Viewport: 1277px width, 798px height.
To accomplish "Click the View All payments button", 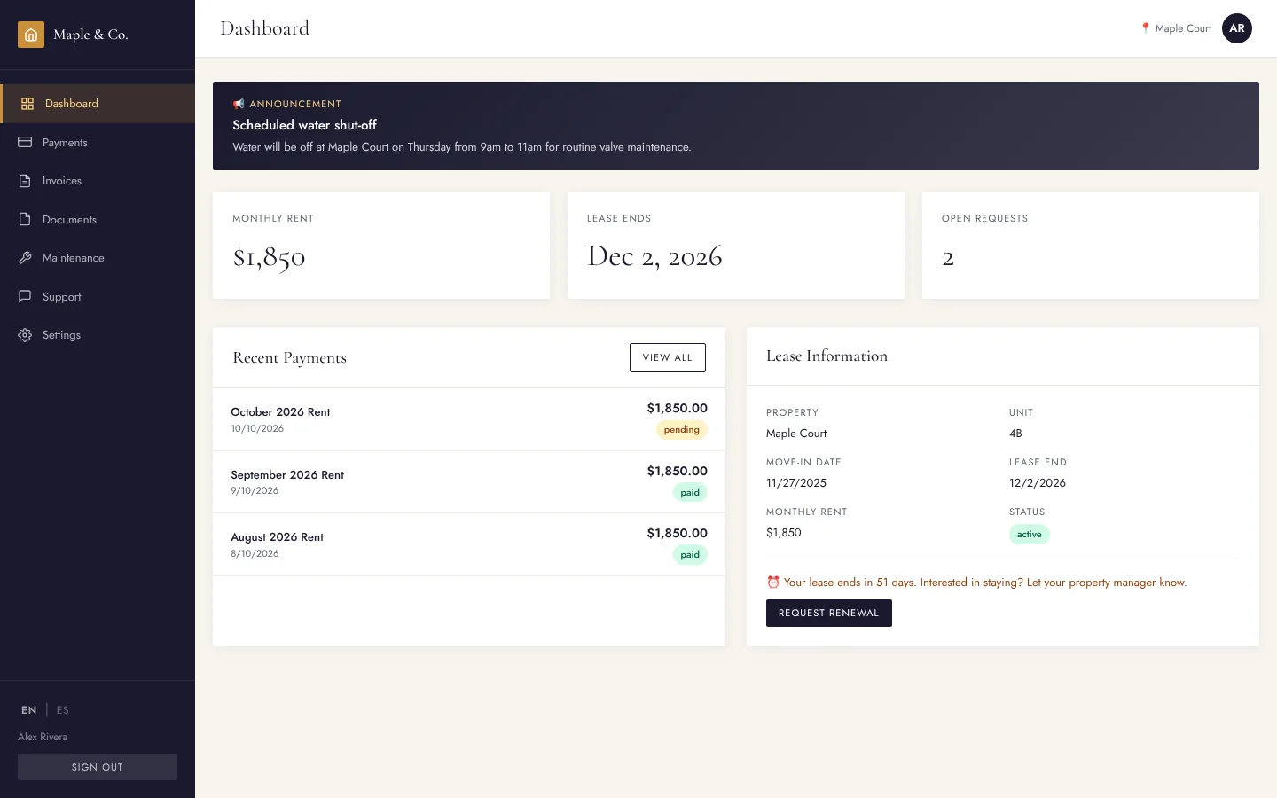I will click(668, 357).
